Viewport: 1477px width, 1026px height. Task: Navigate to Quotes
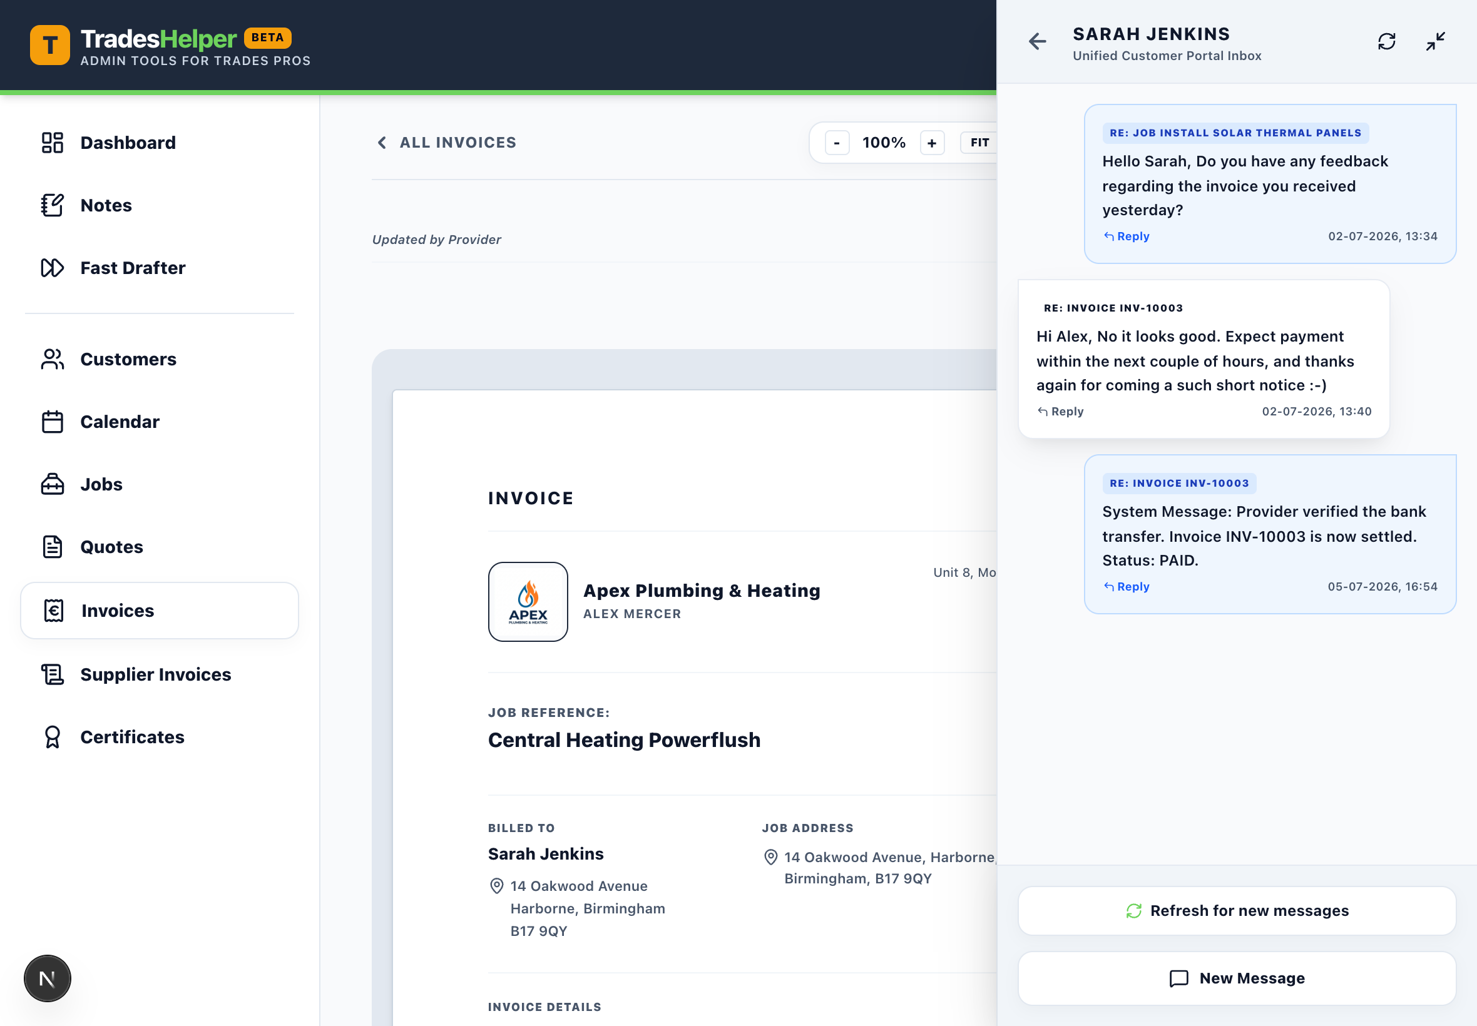tap(160, 546)
